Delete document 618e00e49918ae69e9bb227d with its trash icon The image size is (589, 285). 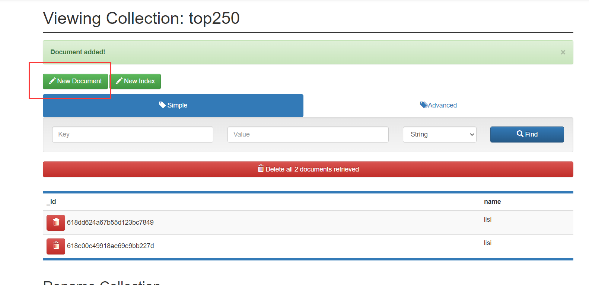click(x=56, y=246)
